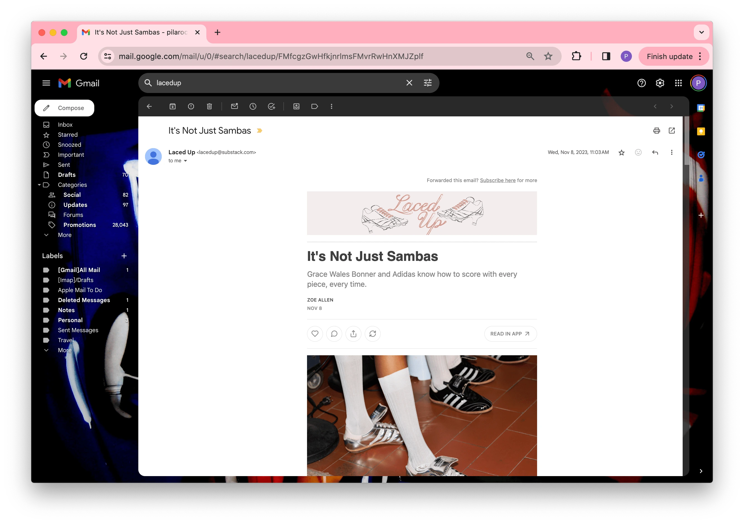Open the Travel label
Image resolution: width=744 pixels, height=524 pixels.
(x=66, y=340)
